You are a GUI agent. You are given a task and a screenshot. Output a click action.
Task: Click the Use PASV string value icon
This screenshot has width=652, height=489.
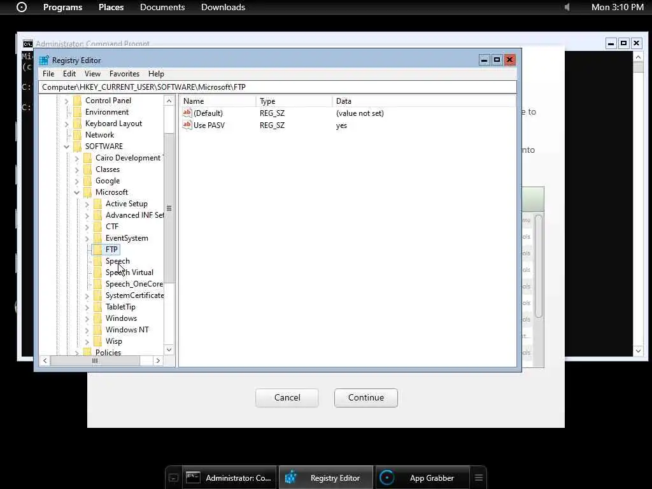pyautogui.click(x=187, y=125)
